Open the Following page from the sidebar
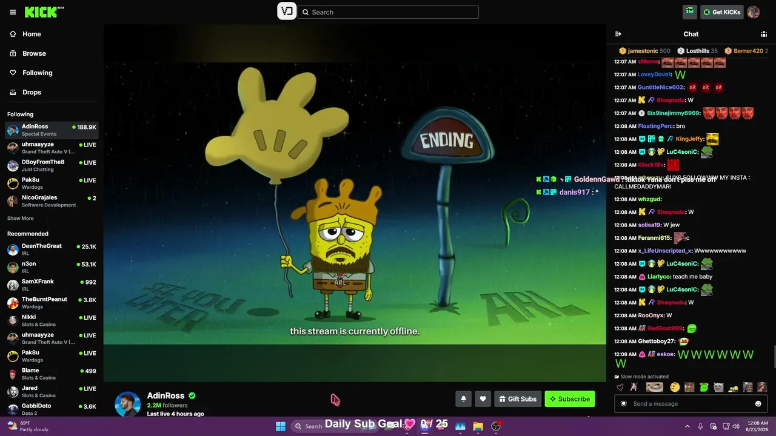 pyautogui.click(x=52, y=73)
